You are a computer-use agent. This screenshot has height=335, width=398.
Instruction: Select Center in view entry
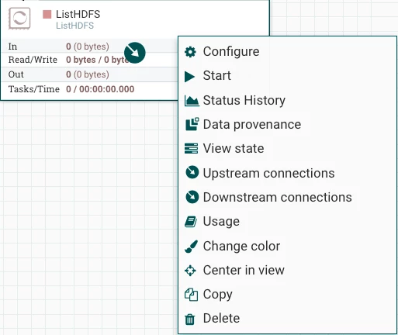pyautogui.click(x=288, y=270)
